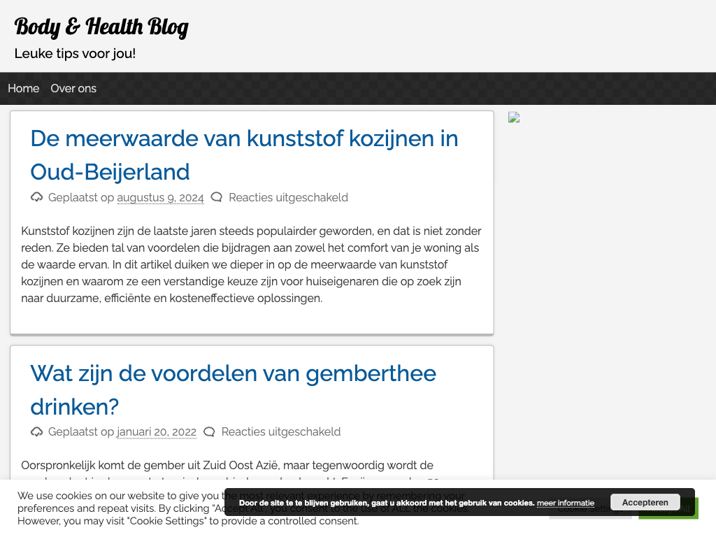Open the Home menu item
The image size is (716, 537).
(24, 88)
